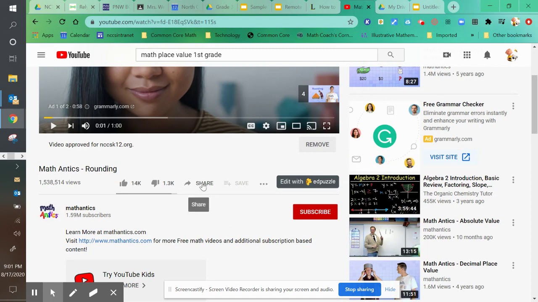Open the video player settings gear

point(266,125)
